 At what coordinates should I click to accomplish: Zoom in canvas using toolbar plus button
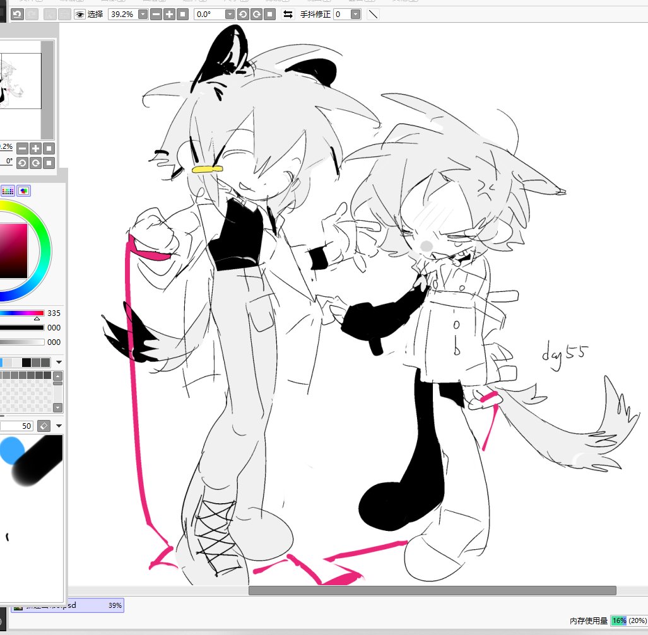[x=169, y=15]
